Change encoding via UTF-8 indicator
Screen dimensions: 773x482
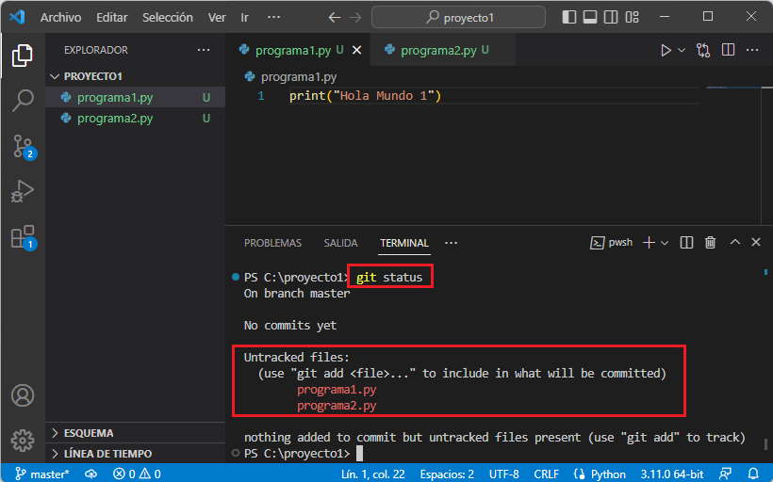coord(503,474)
